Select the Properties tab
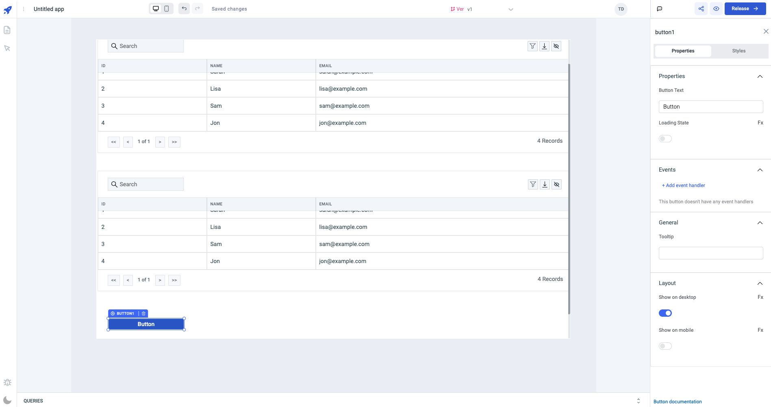 (683, 51)
